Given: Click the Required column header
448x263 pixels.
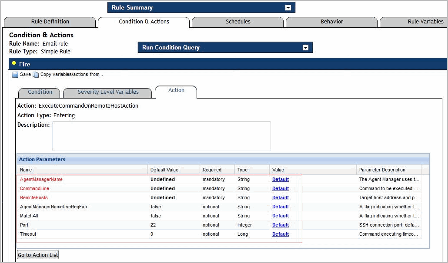Looking at the screenshot, I should [212, 170].
